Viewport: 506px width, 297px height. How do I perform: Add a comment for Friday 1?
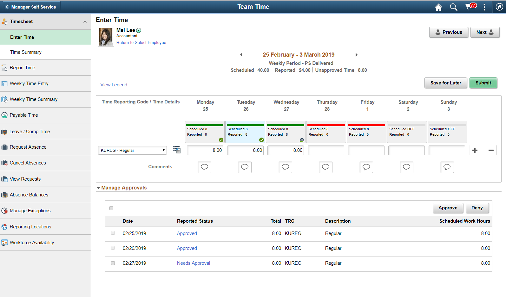pos(366,167)
